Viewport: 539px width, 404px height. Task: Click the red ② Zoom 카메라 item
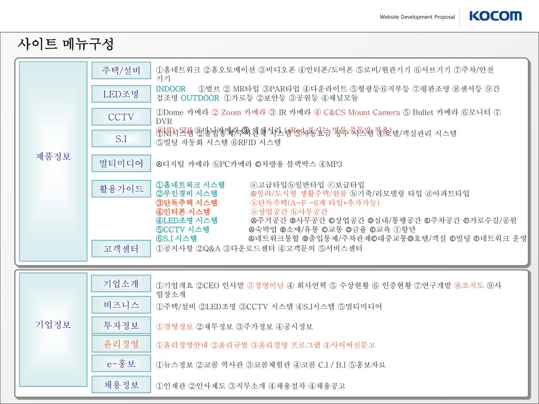click(238, 113)
